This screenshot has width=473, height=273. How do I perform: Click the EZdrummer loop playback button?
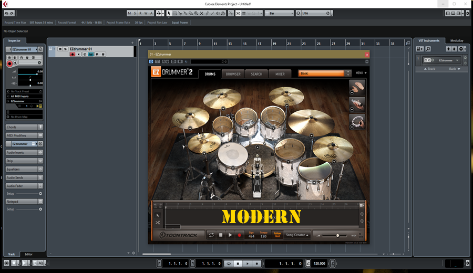pos(211,235)
